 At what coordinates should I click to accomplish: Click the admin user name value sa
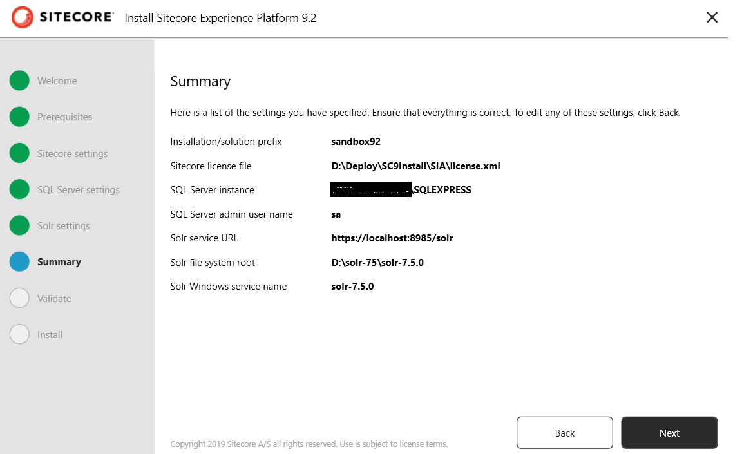(336, 214)
